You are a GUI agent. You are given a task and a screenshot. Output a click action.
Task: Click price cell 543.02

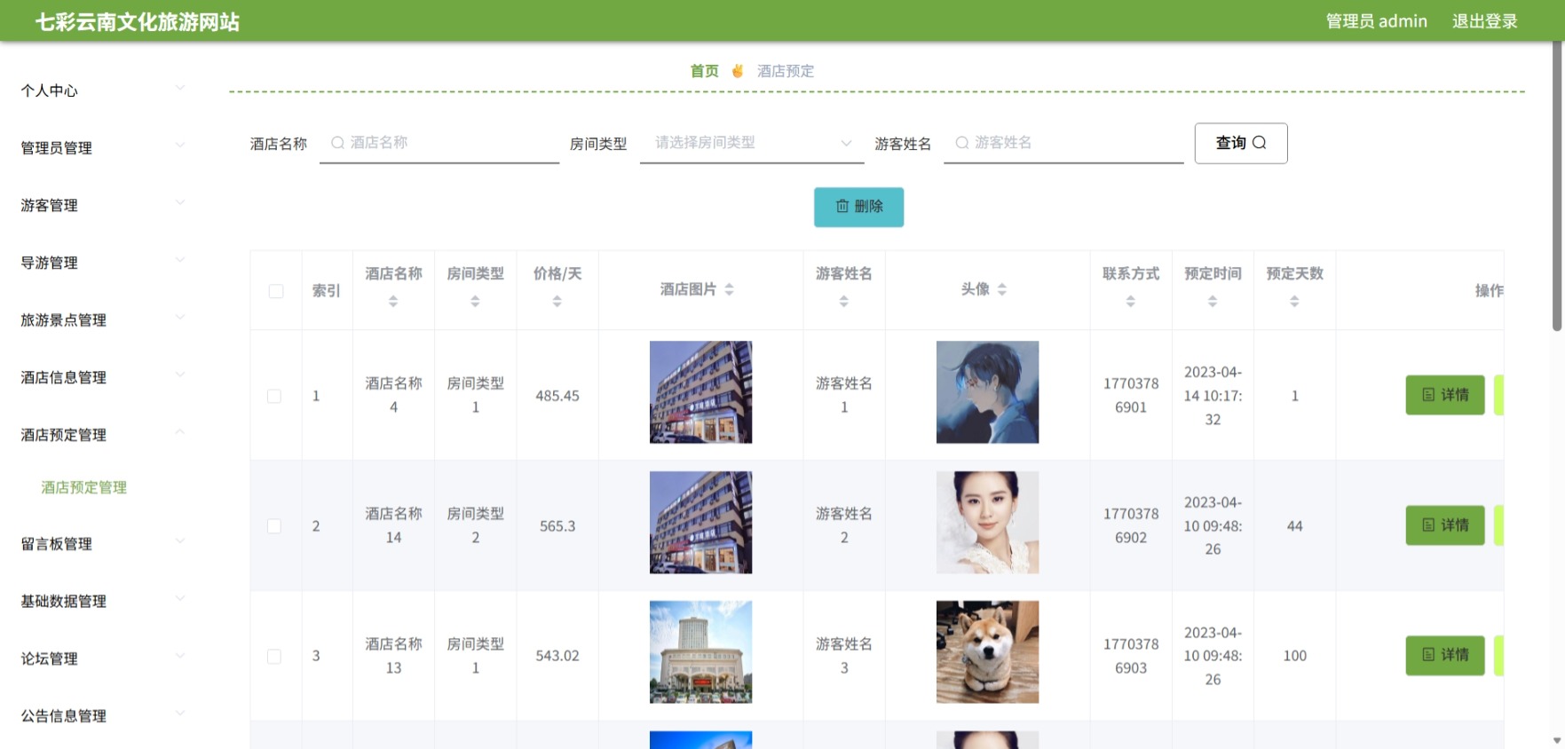pyautogui.click(x=557, y=656)
